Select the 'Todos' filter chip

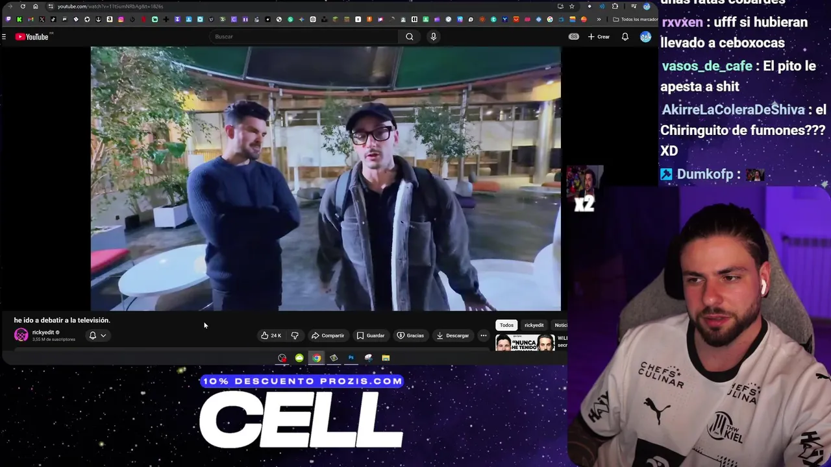[x=506, y=325]
